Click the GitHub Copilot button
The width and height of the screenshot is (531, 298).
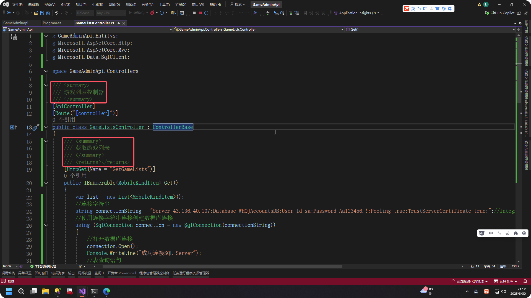click(499, 13)
